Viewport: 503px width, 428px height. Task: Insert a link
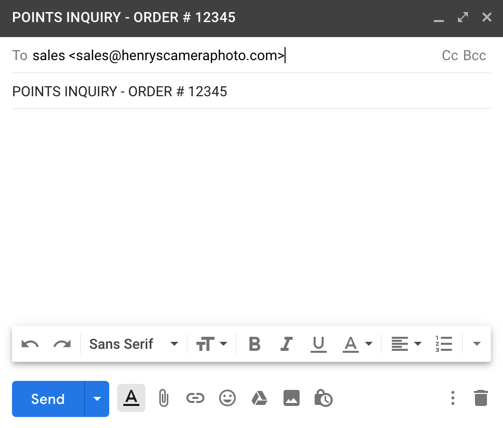tap(195, 398)
